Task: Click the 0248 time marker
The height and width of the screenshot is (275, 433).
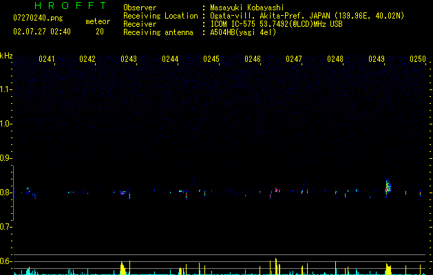Action: click(x=335, y=59)
